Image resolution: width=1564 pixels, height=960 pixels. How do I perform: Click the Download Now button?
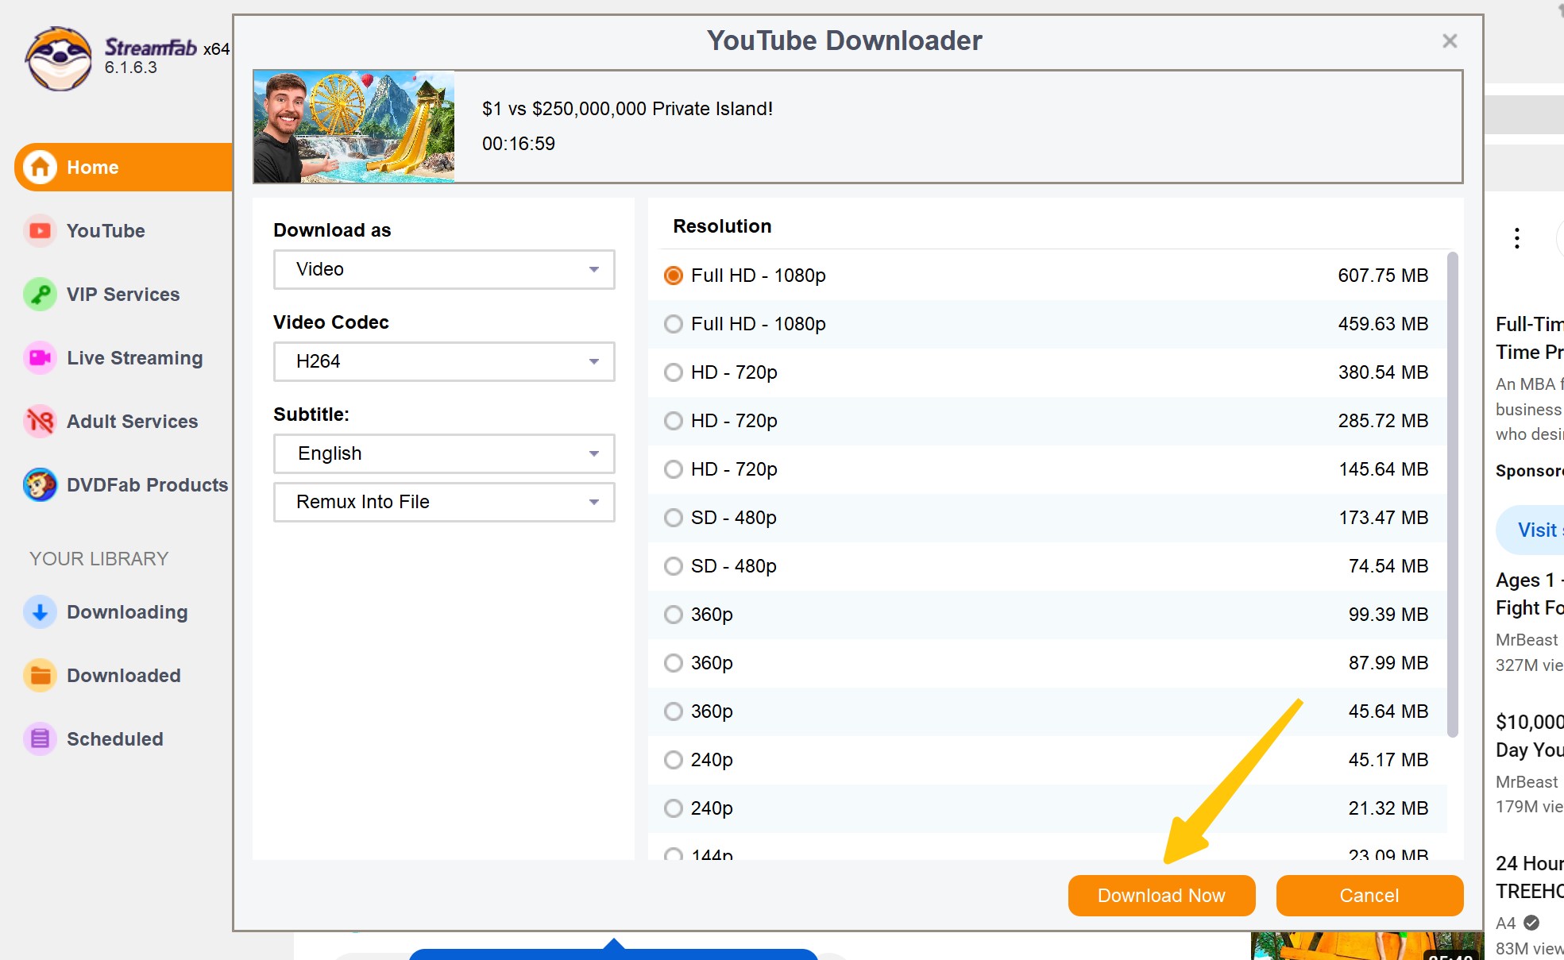(1161, 895)
